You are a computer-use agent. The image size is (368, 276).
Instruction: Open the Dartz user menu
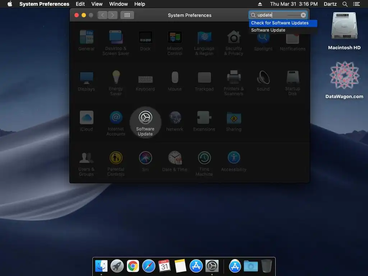330,4
